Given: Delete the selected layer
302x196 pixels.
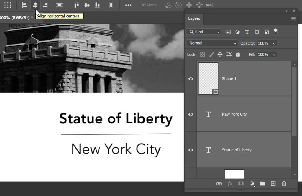Looking at the screenshot, I should click(x=284, y=184).
